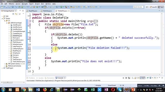This screenshot has height=92, width=165.
Task: Click the clock date in system tray
Action: click(159, 91)
